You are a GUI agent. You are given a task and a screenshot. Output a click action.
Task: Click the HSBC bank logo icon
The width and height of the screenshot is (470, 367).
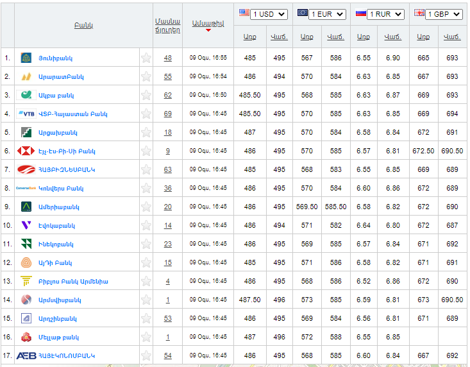(26, 151)
